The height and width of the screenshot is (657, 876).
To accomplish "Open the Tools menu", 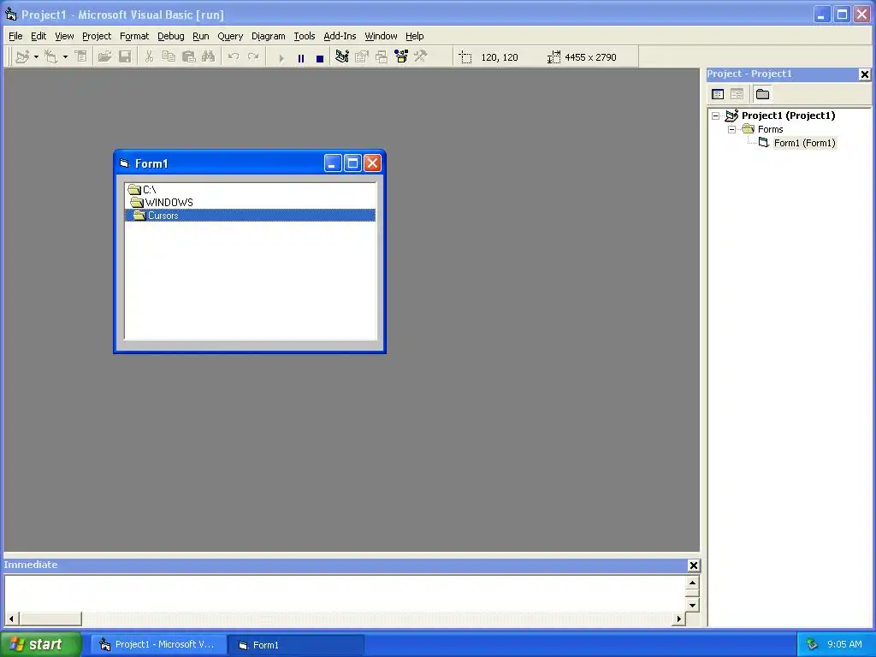I will 305,36.
